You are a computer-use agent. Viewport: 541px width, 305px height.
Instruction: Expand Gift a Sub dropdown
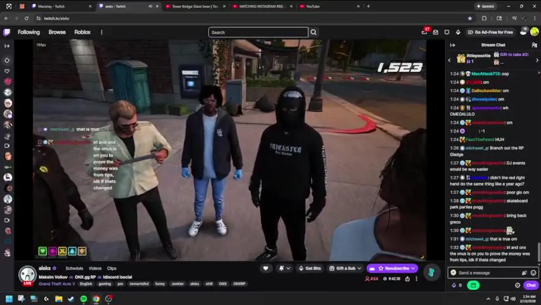[359, 268]
